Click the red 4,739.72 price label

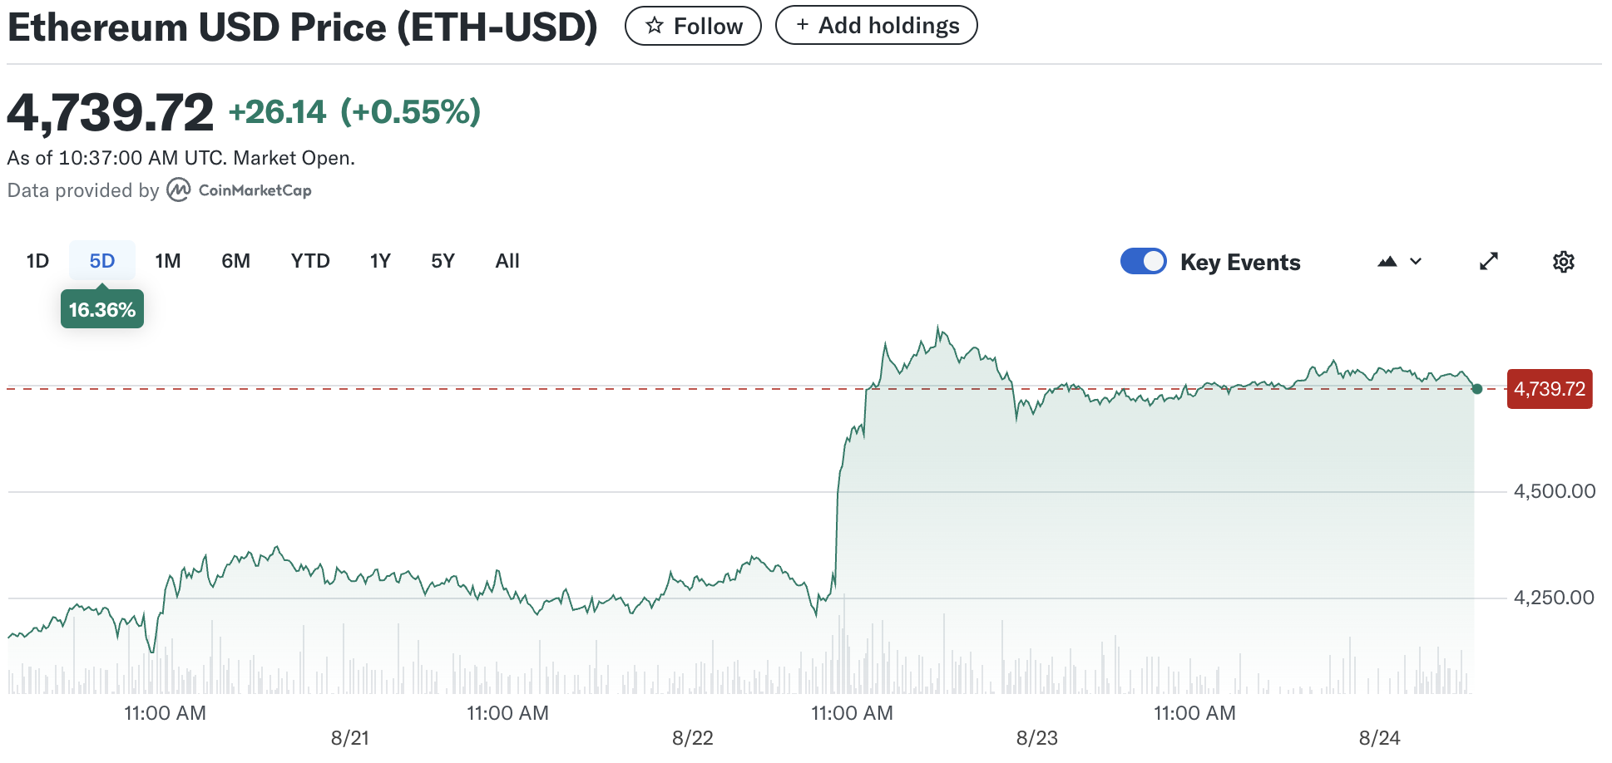click(x=1550, y=389)
